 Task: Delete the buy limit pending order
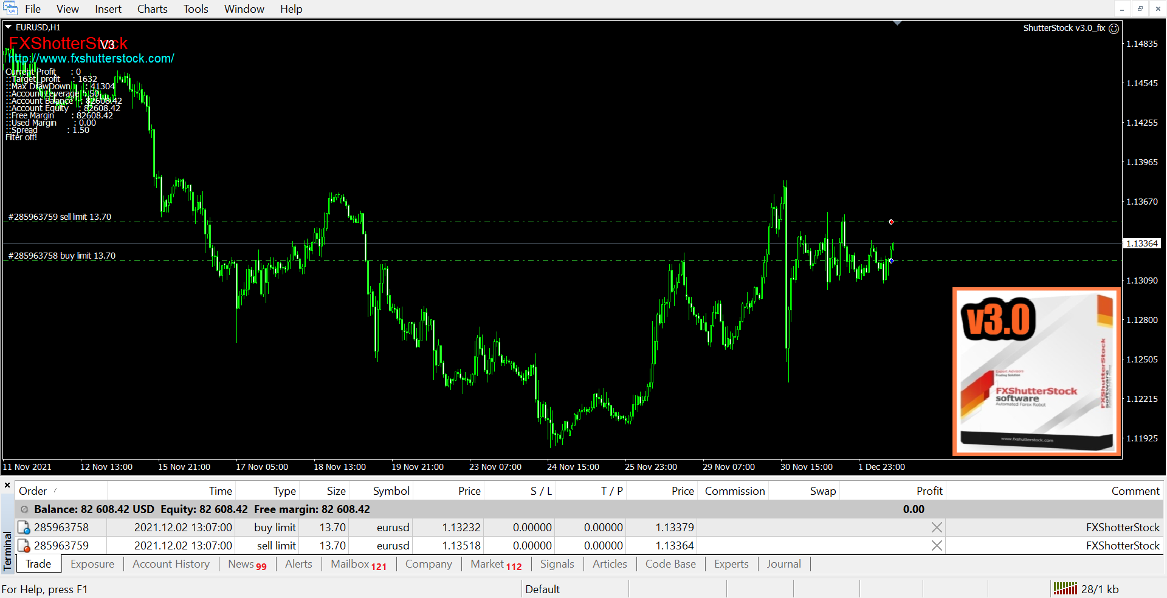point(937,528)
